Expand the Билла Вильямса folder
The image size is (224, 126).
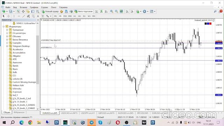pos(7,40)
